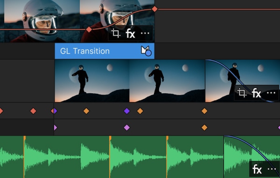The image size is (280, 178).
Task: Open more options on helmet astronaut clip
Action: point(145,33)
